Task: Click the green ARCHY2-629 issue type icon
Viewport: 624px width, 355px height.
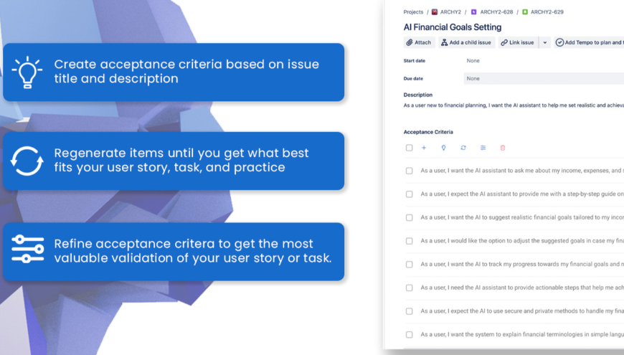Action: 525,12
